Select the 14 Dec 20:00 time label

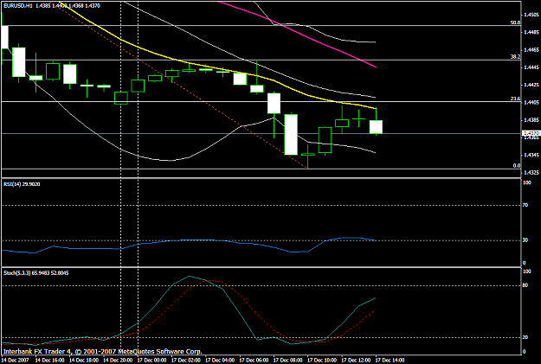pos(118,361)
